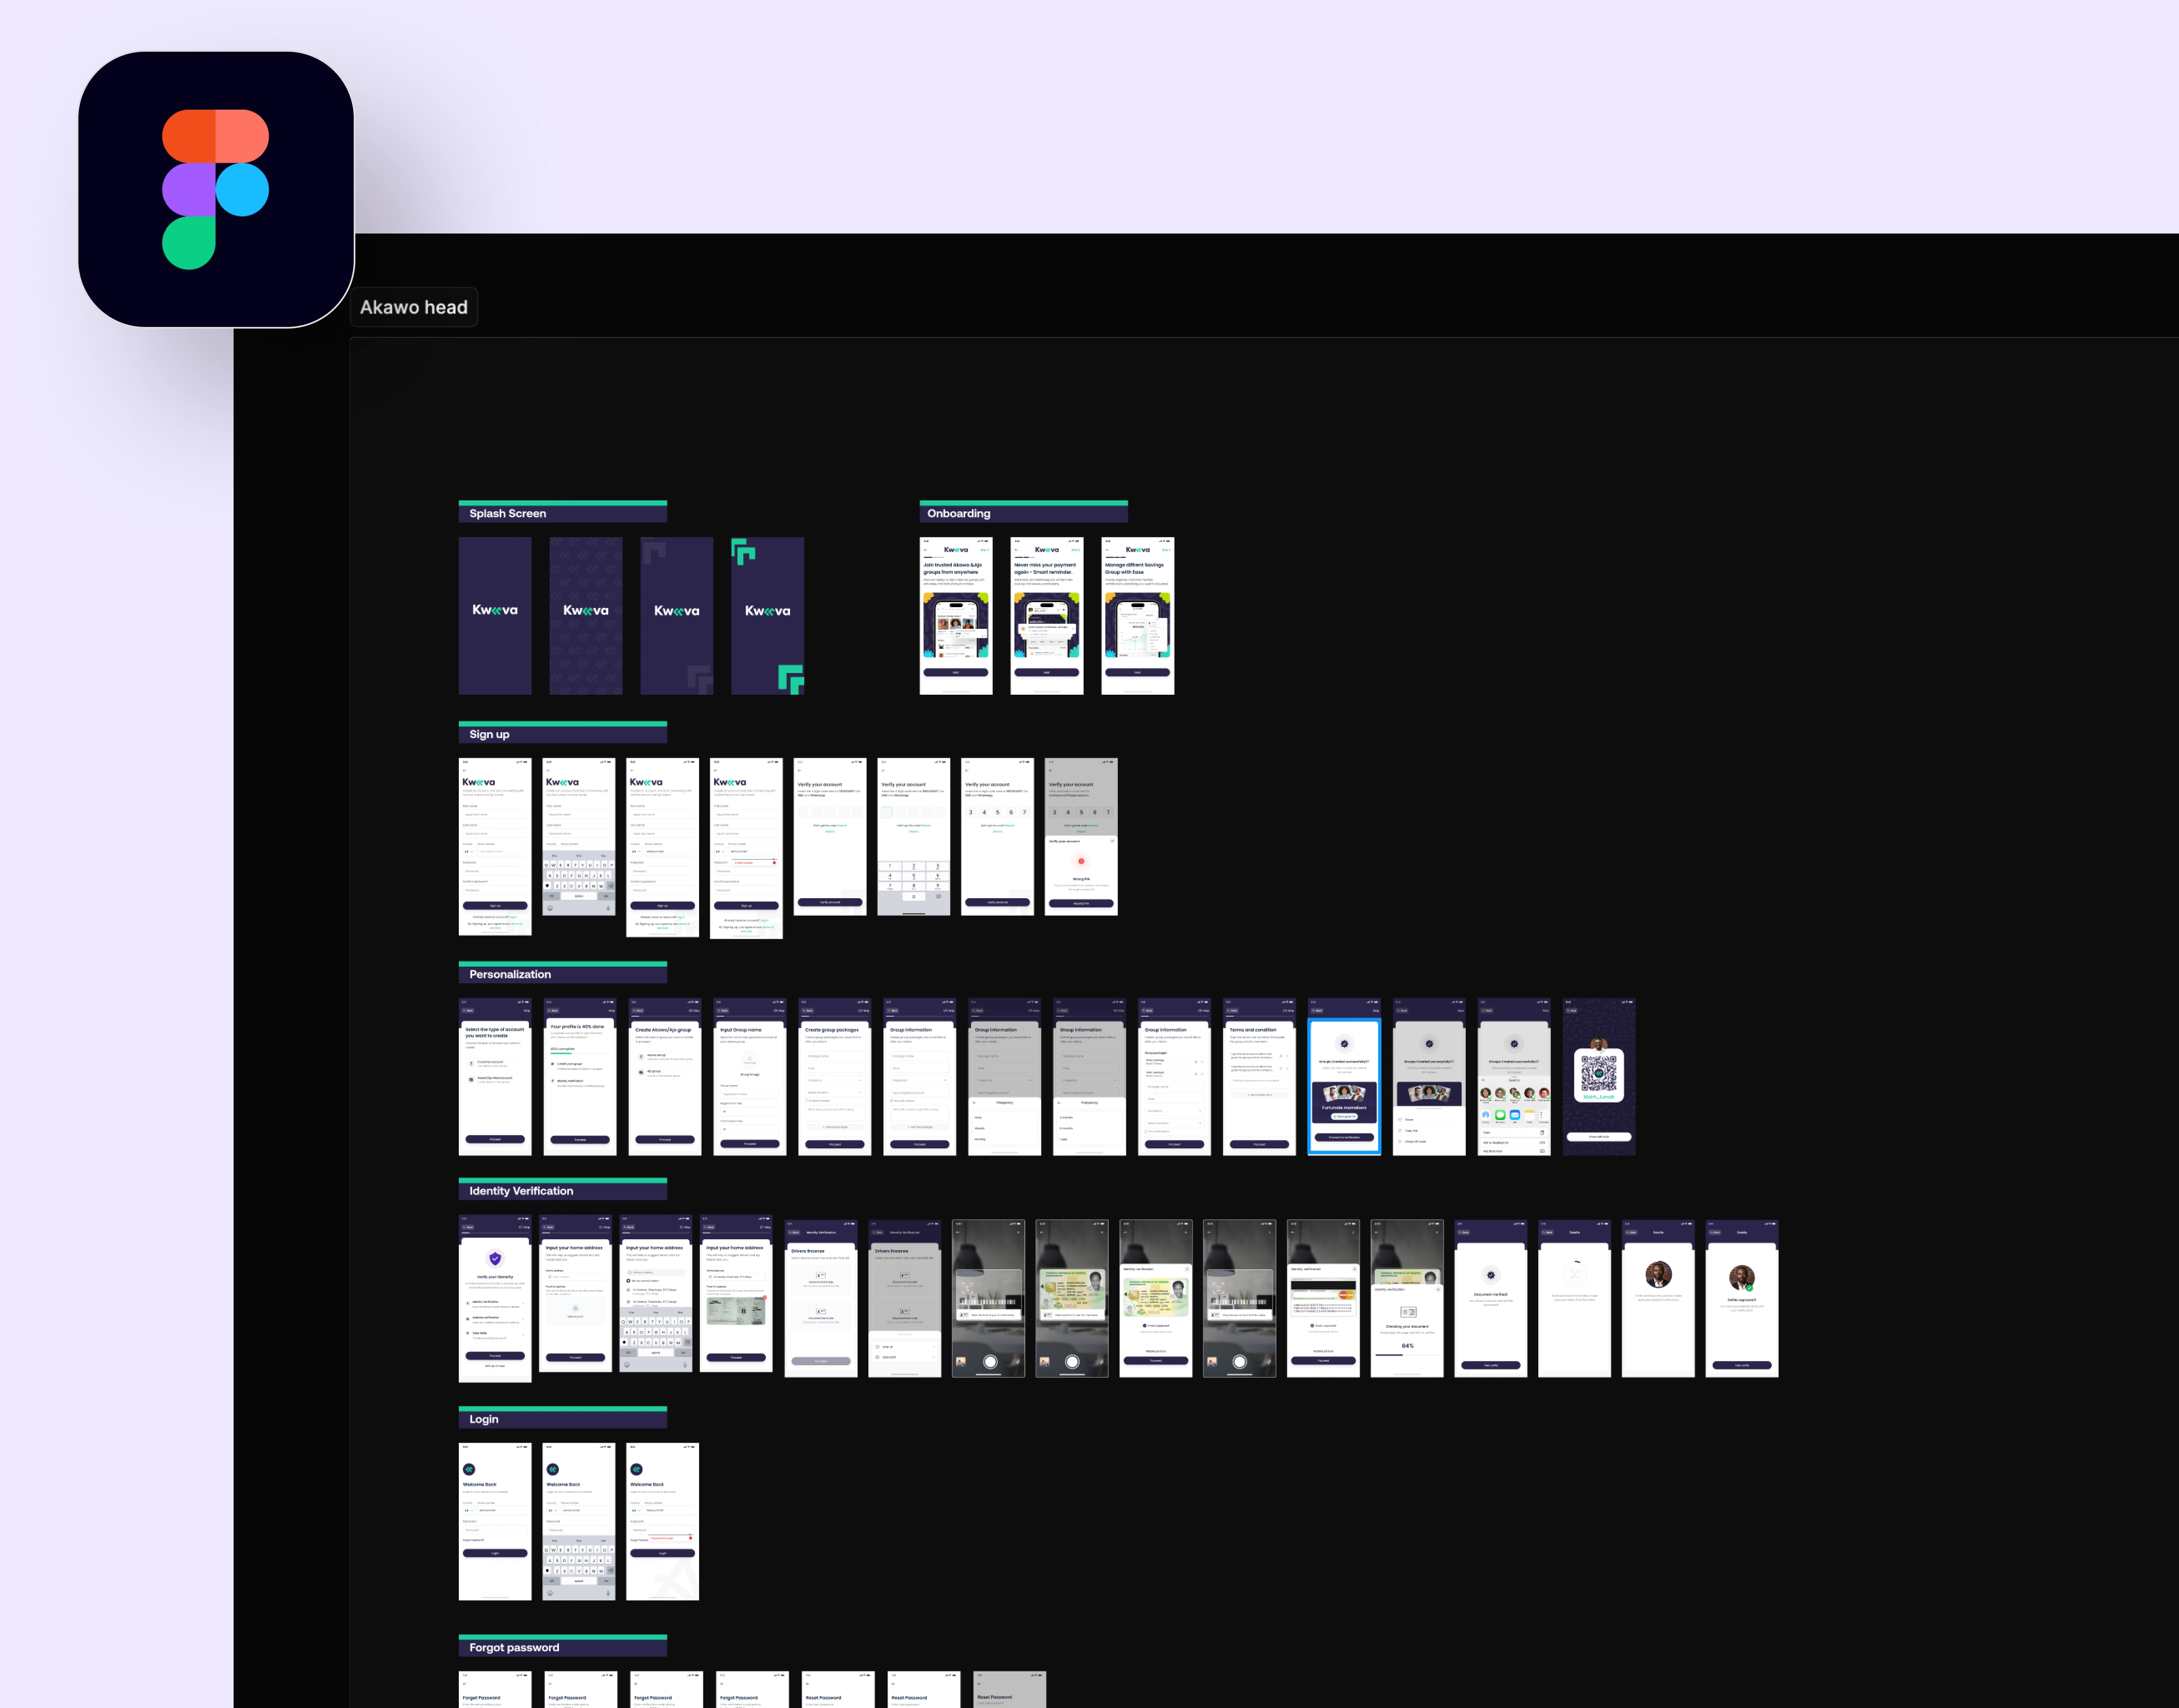This screenshot has width=2179, height=1708.
Task: Click the red Wrong PIN alert icon
Action: [1081, 861]
